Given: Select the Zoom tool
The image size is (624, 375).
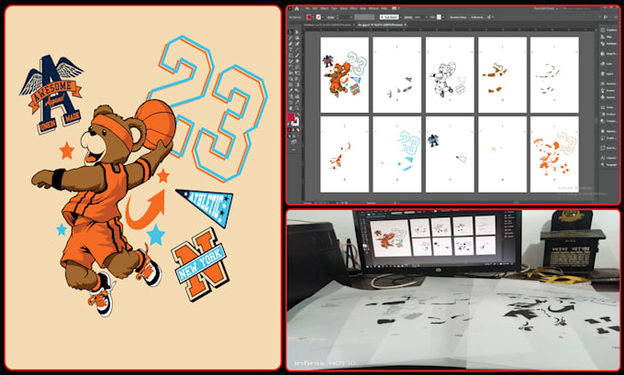Looking at the screenshot, I should [x=297, y=108].
